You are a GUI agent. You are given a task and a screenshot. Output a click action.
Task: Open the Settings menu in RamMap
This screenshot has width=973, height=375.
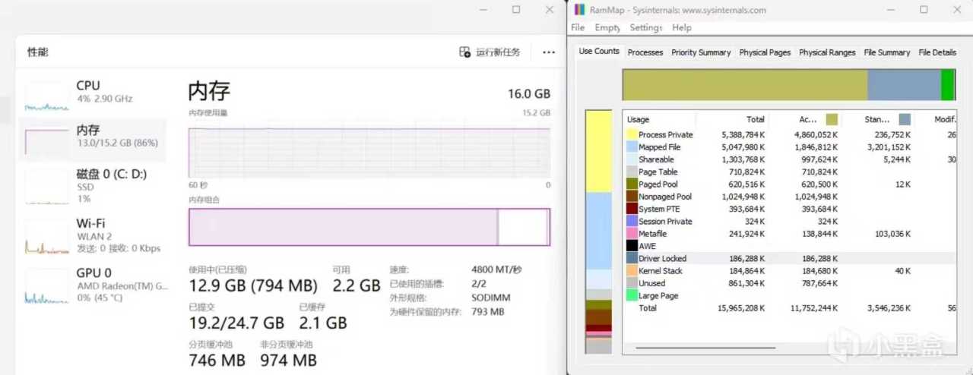click(646, 27)
